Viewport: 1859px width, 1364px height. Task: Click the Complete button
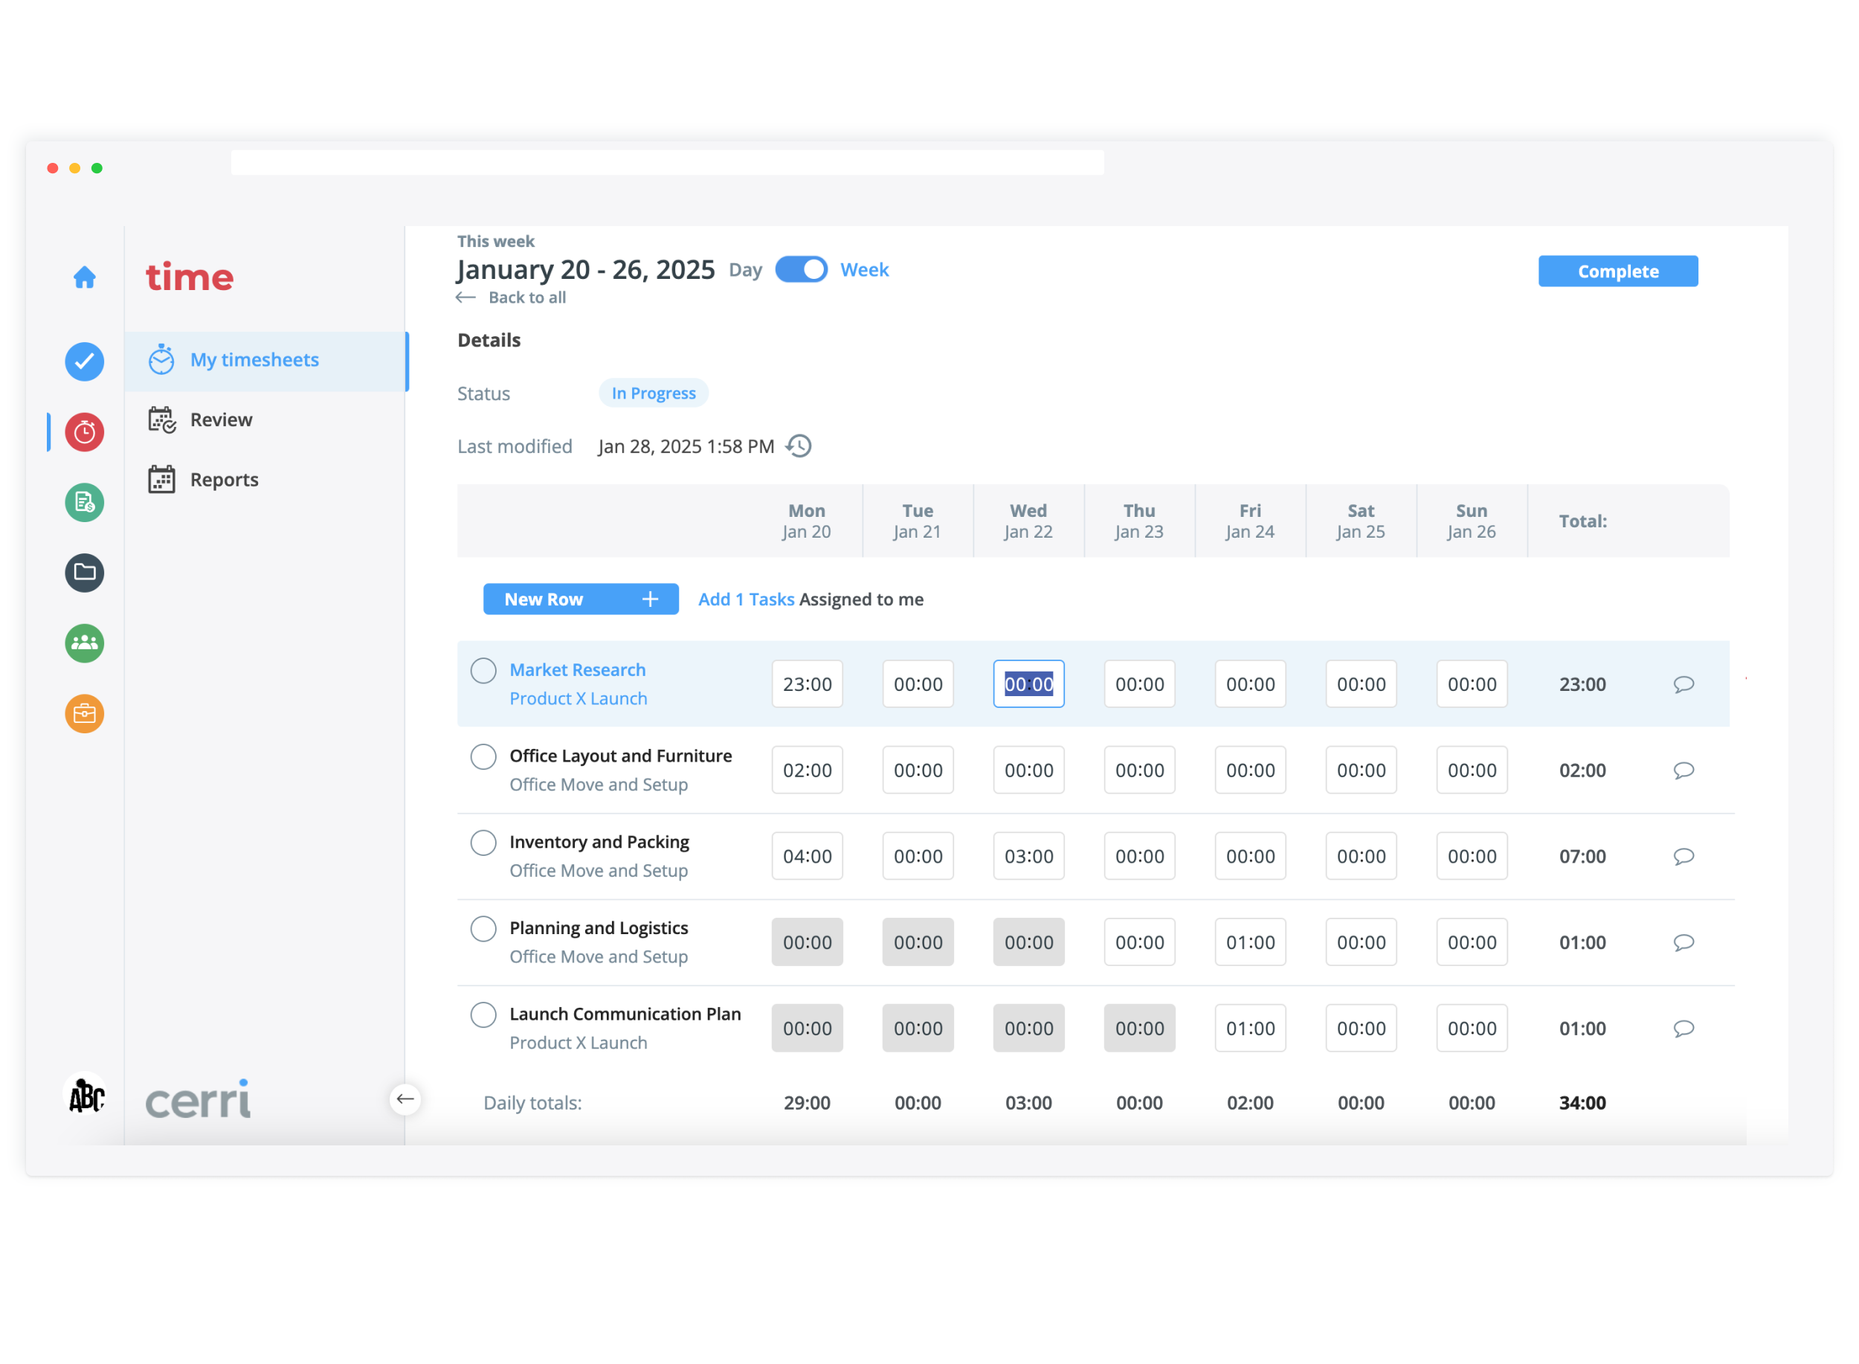1617,271
